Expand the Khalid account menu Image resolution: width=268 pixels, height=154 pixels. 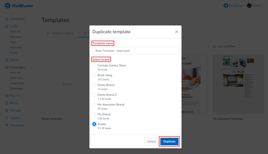[254, 6]
